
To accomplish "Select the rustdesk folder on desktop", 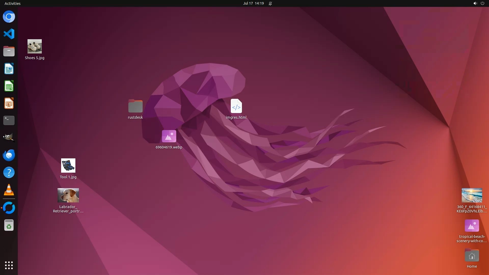I will coord(135,106).
